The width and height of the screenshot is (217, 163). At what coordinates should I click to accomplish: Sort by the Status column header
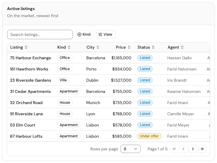point(146,47)
